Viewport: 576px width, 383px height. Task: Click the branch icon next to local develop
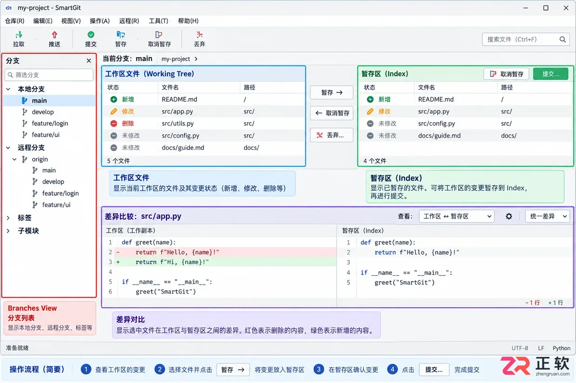click(25, 112)
